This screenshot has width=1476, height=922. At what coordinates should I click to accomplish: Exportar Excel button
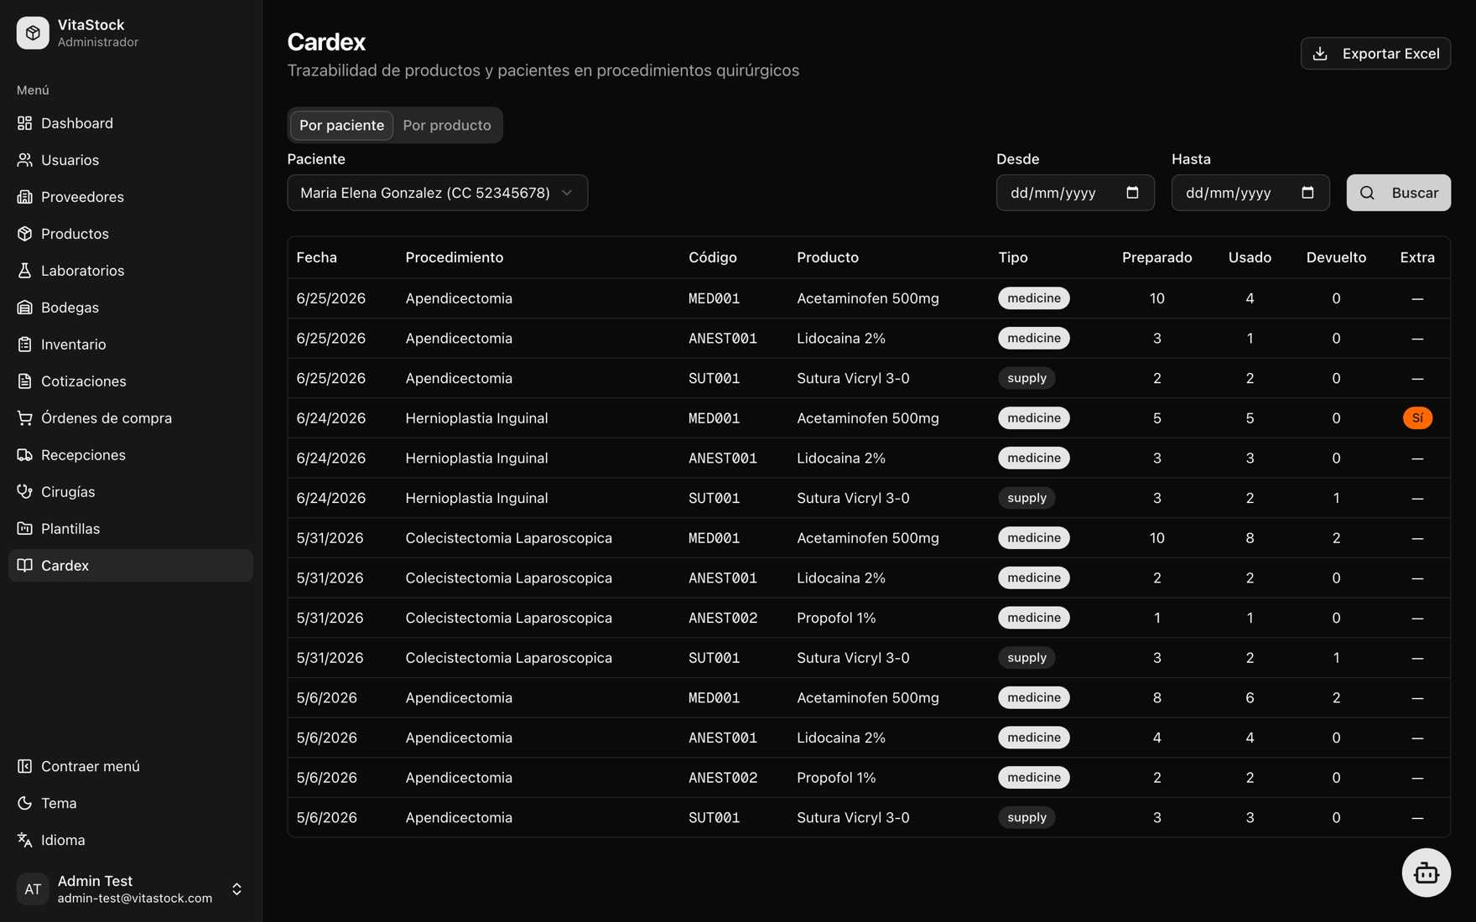(1375, 54)
